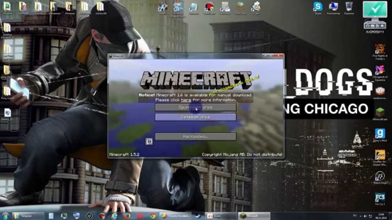This screenshot has width=392, height=220.
Task: Open the Корзина (Recycle Bin) desktop icon
Action: click(x=349, y=8)
